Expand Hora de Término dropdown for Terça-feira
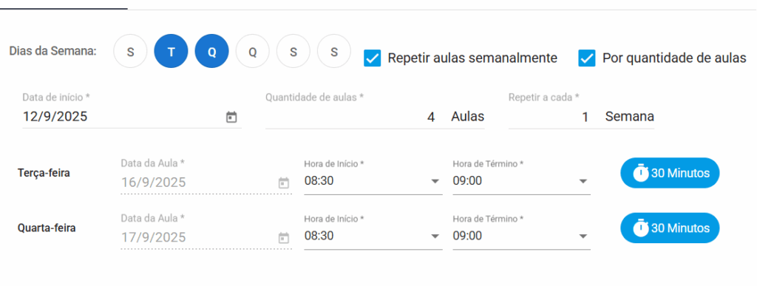The height and width of the screenshot is (286, 757). pyautogui.click(x=521, y=181)
